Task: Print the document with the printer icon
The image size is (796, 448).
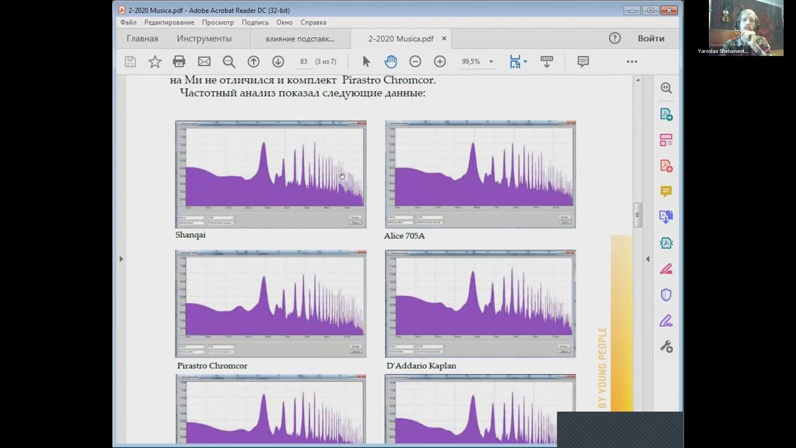Action: (x=179, y=62)
